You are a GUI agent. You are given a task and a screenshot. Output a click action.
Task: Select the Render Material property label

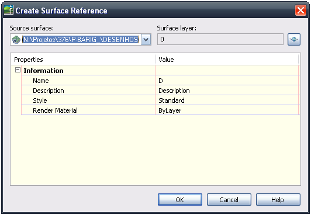55,110
